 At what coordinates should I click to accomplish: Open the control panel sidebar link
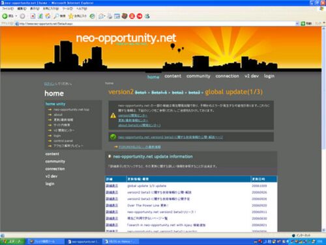(x=63, y=141)
